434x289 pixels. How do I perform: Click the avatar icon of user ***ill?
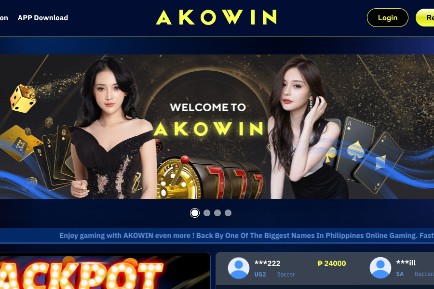(380, 268)
